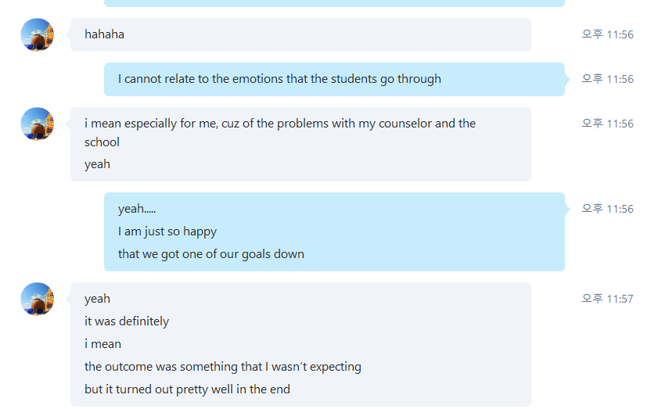Viewport: 651px width, 409px height.
Task: Select the avatar beside the 11:57 message group
Action: (x=38, y=299)
